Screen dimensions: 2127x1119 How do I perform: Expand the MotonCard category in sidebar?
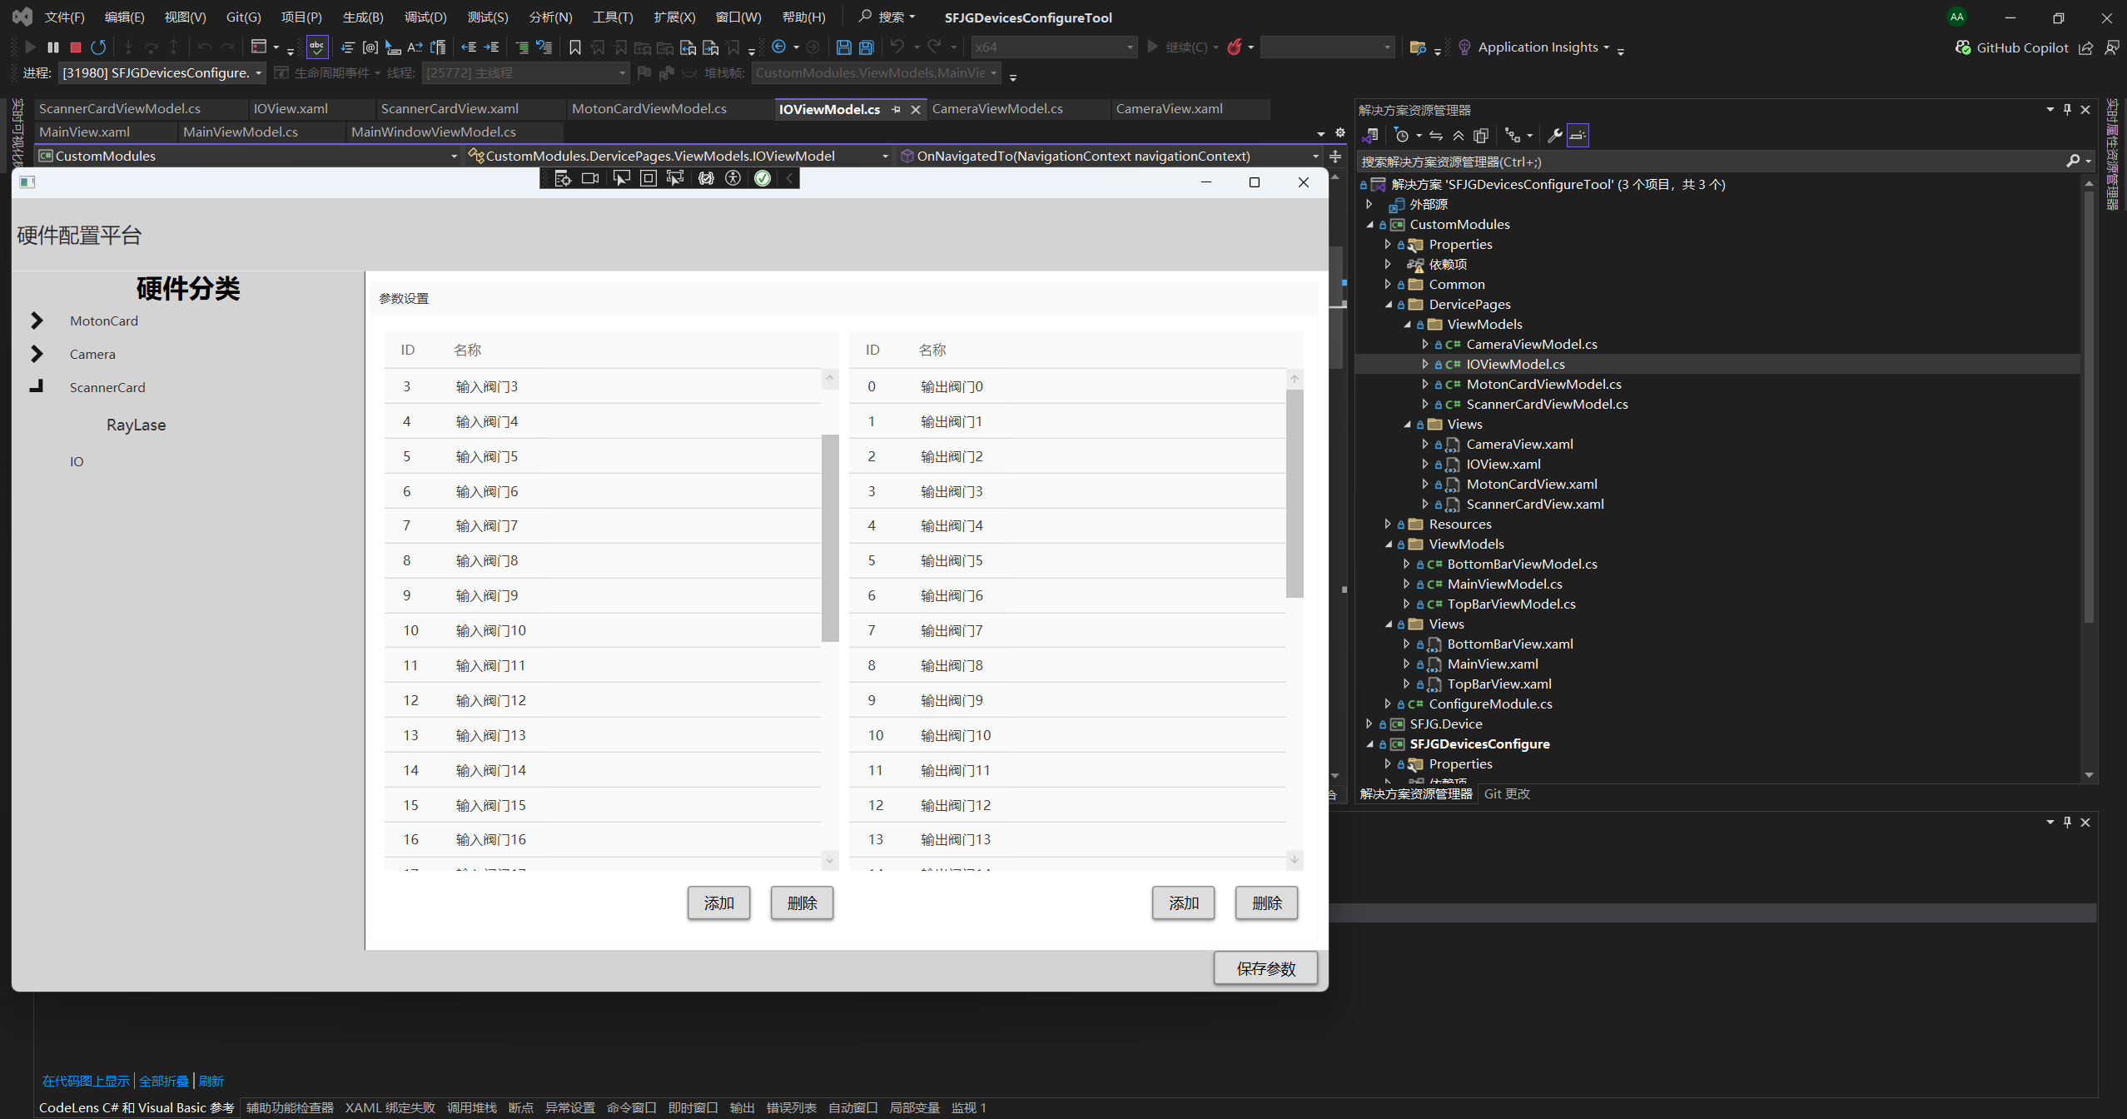tap(37, 321)
